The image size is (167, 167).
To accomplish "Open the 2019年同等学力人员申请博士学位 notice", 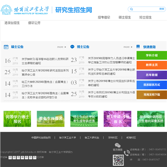I will (x=111, y=60).
